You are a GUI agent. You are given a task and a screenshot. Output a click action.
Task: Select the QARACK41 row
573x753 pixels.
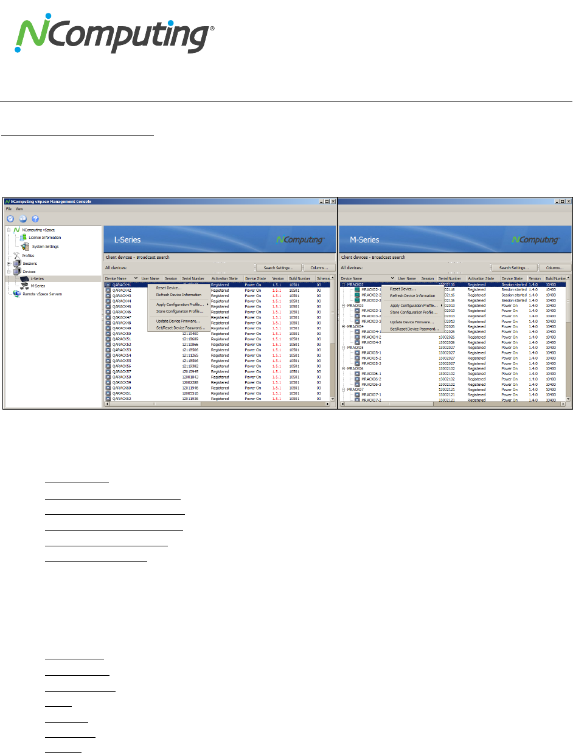click(x=217, y=284)
